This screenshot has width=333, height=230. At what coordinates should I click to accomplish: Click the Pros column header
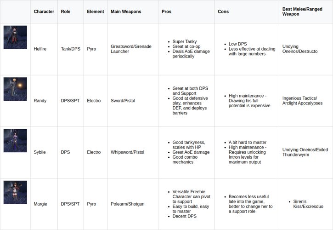(166, 11)
